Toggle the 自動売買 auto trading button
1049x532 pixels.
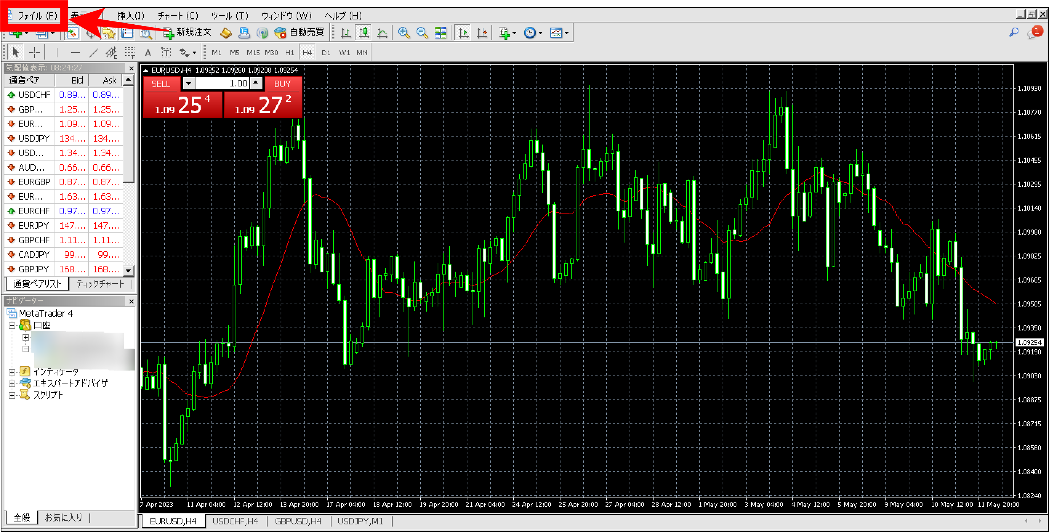299,32
